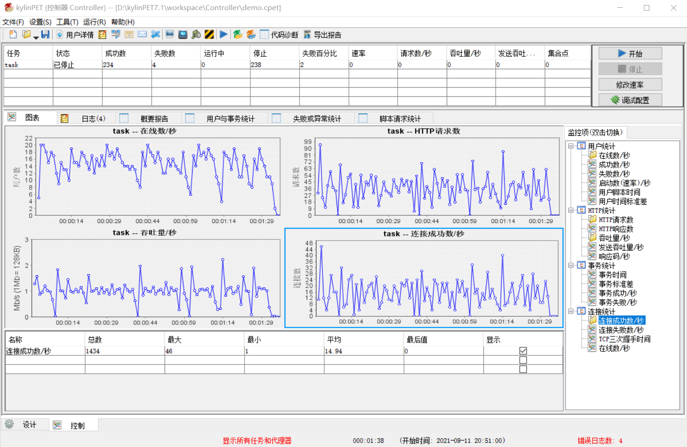Click the network nodes toolbar icon

[116, 34]
